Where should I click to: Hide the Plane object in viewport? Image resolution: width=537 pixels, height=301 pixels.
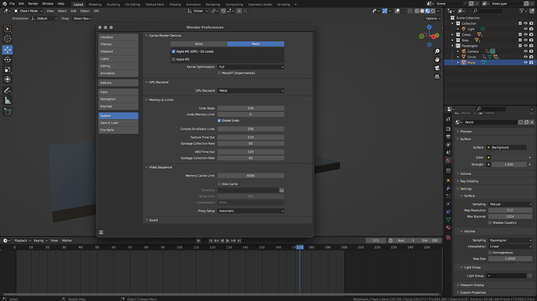pyautogui.click(x=525, y=63)
